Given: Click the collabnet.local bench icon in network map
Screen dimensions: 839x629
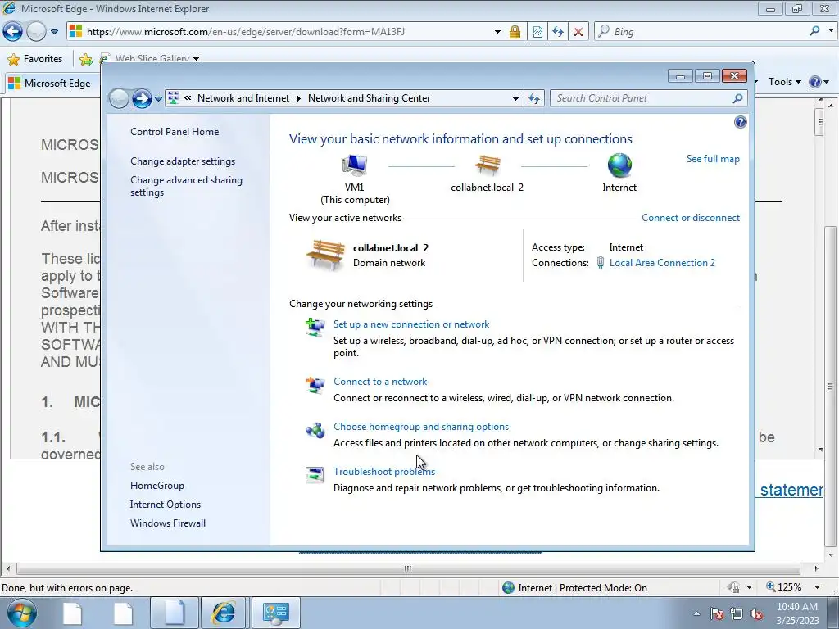Looking at the screenshot, I should [488, 165].
